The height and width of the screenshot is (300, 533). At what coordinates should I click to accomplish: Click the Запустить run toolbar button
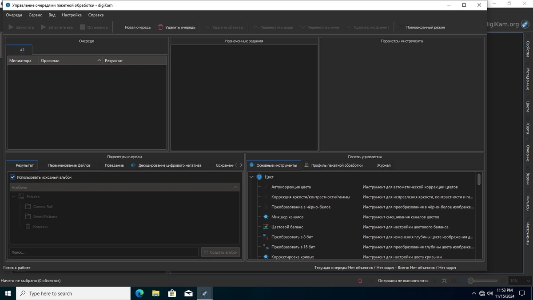21,27
